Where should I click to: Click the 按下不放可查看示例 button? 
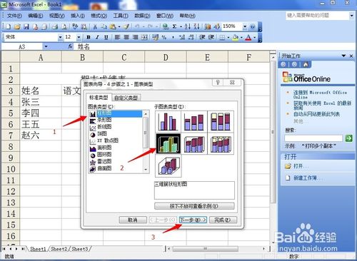[194, 206]
